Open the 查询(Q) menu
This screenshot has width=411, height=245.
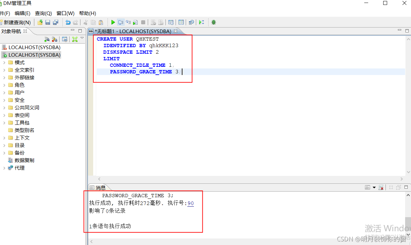[x=43, y=13]
